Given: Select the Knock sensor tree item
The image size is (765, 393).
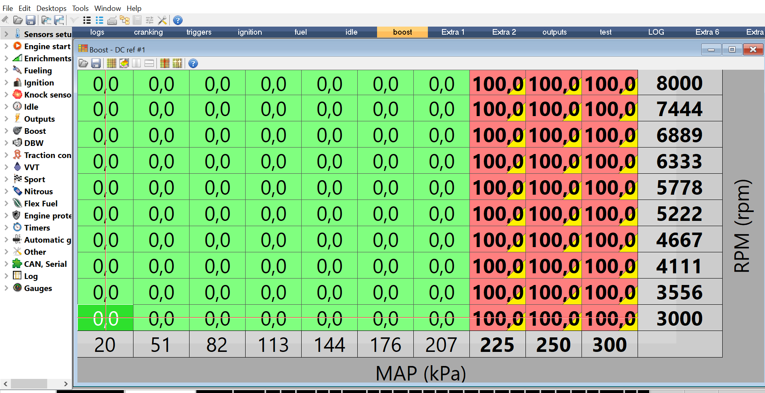Looking at the screenshot, I should coord(47,95).
